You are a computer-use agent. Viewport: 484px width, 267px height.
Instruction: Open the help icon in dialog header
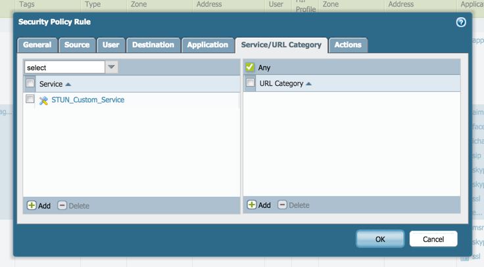click(x=461, y=22)
